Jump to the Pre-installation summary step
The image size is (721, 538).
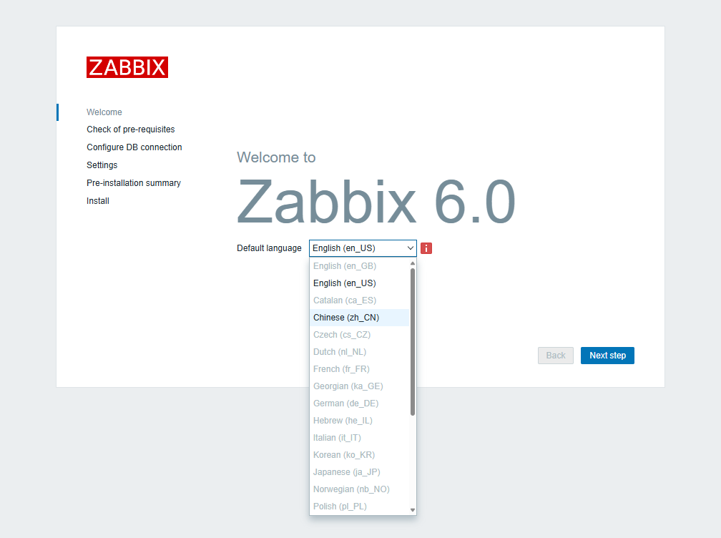134,182
